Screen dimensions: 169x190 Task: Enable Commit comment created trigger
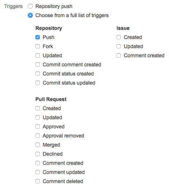pyautogui.click(x=38, y=65)
